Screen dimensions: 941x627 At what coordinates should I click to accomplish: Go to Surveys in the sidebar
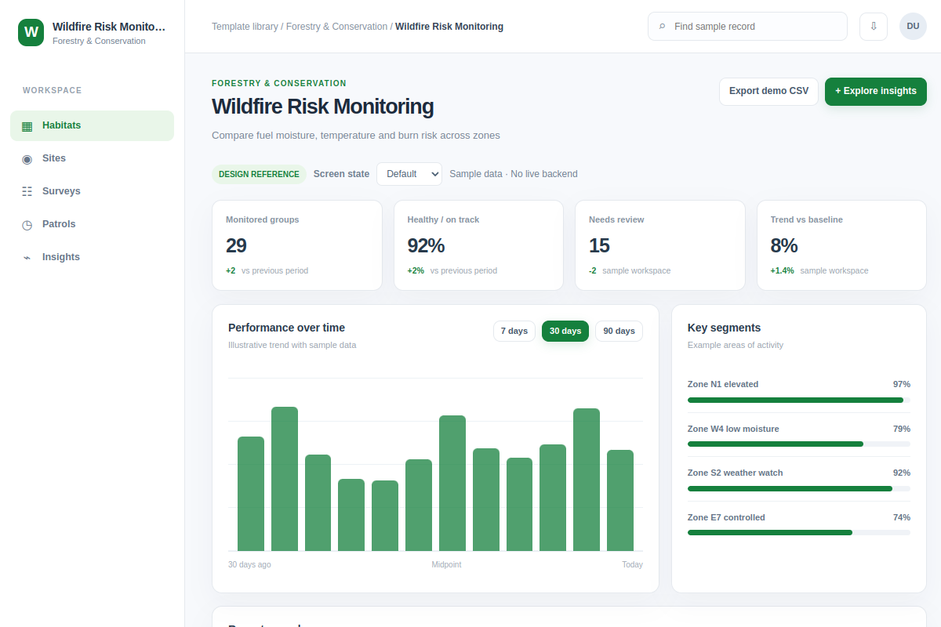pos(92,191)
